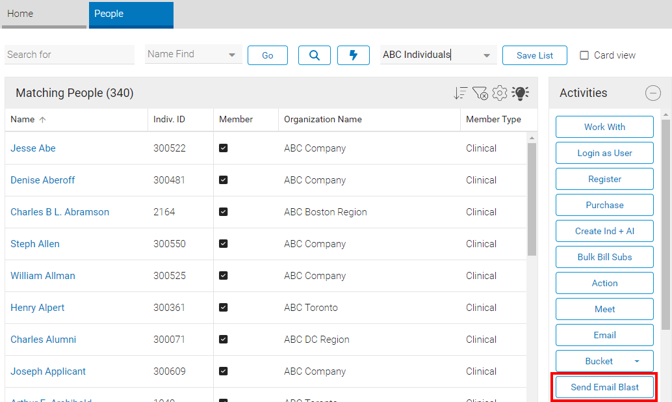Toggle Member checkbox for Henry Alpert
The height and width of the screenshot is (402, 672).
[224, 307]
